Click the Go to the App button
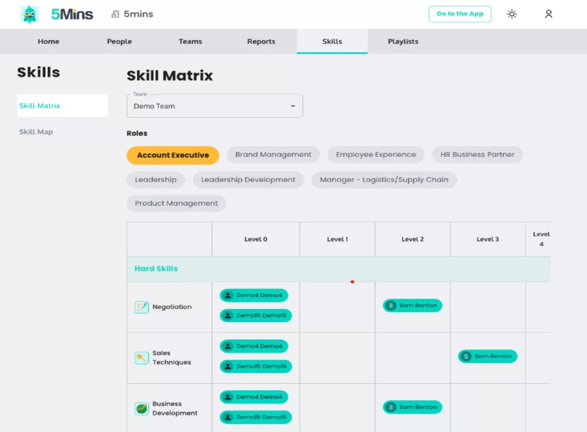587x432 pixels. click(x=459, y=14)
